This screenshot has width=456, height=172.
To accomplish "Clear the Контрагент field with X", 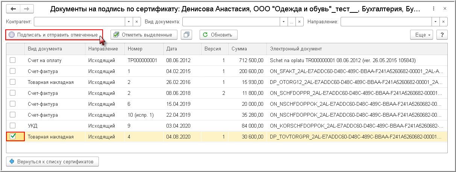I will (137, 22).
